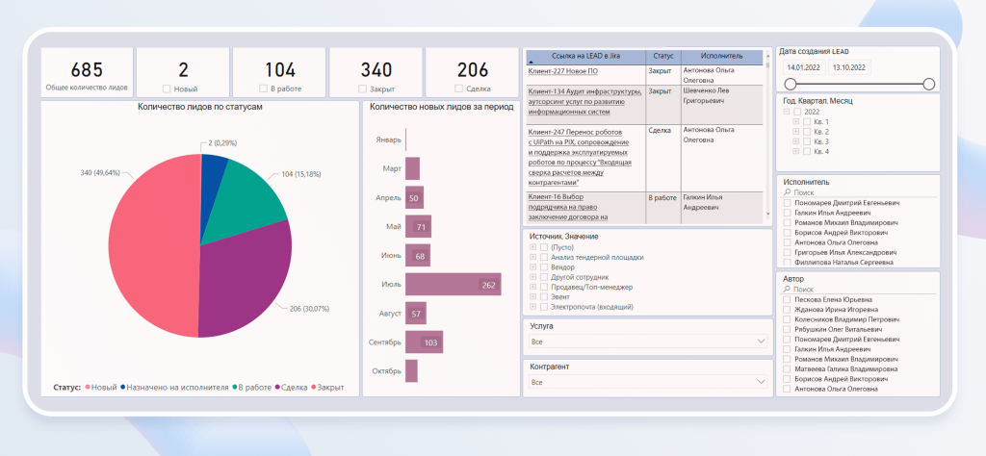
Task: Expand the Другой сотрудник source node
Action: tap(533, 277)
